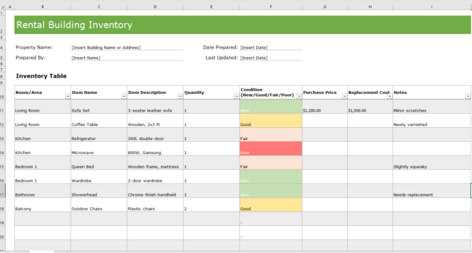Screen dimensions: 472x253
Task: Select column C header
Action: tap(99, 7)
